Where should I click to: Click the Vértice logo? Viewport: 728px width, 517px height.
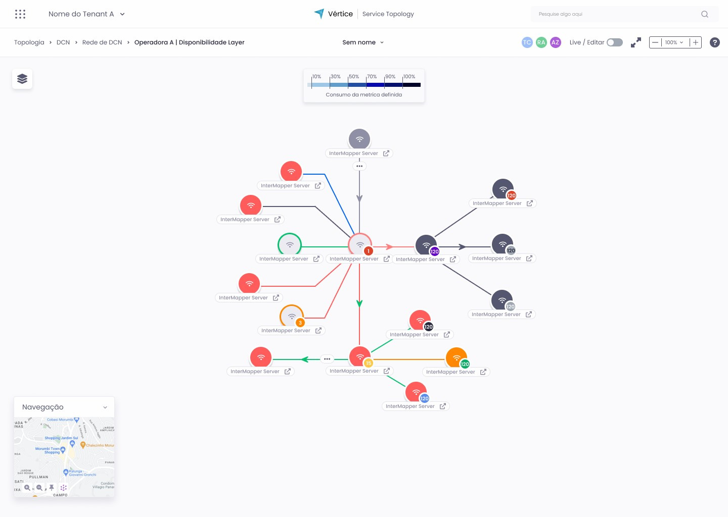click(x=334, y=14)
